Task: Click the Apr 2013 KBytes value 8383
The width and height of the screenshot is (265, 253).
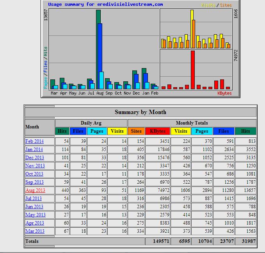Action: point(165,223)
